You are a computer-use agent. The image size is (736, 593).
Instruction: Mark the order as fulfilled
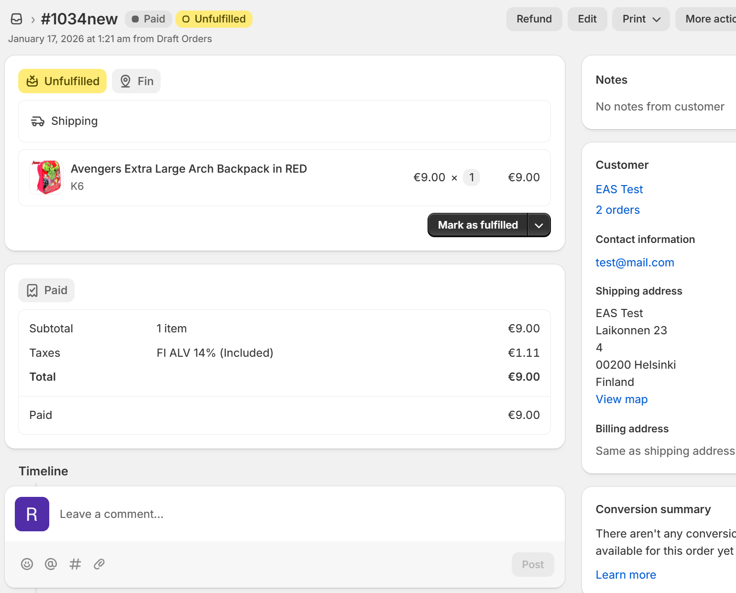tap(478, 225)
